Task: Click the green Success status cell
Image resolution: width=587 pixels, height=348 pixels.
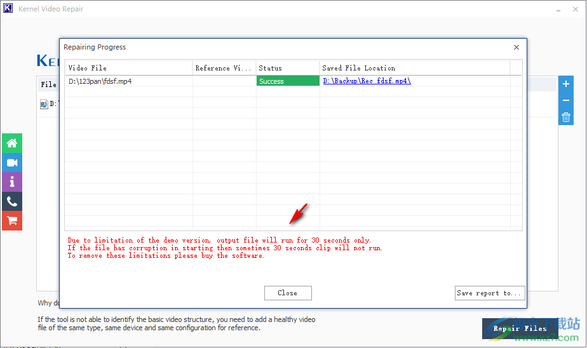Action: 288,81
